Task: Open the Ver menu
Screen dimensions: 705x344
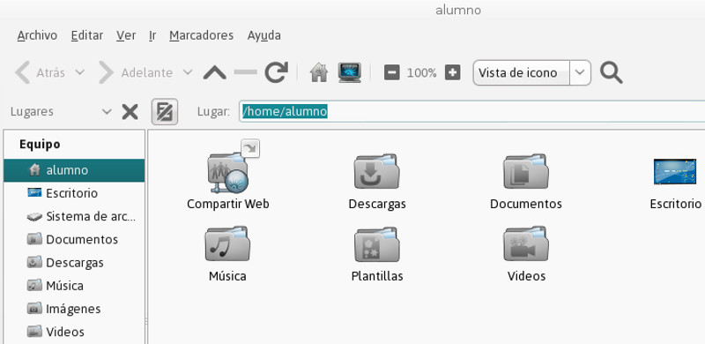Action: (x=126, y=35)
